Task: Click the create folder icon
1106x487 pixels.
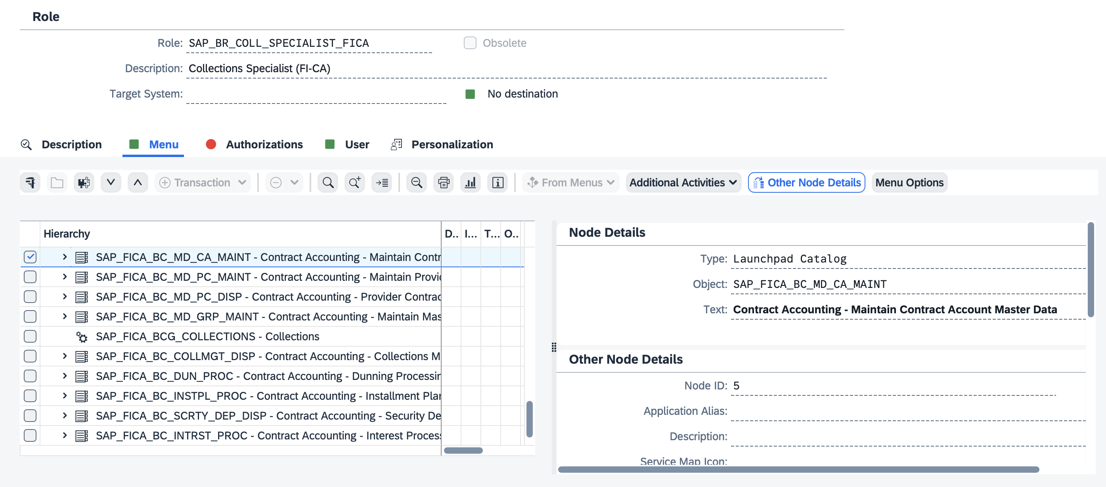Action: point(57,182)
